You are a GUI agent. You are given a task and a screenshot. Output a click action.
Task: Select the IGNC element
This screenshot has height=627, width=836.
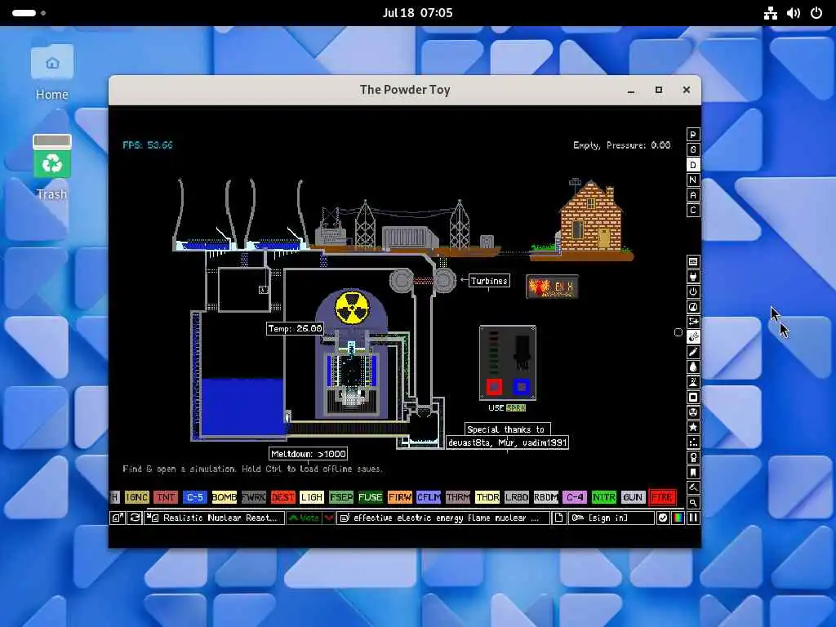coord(136,497)
